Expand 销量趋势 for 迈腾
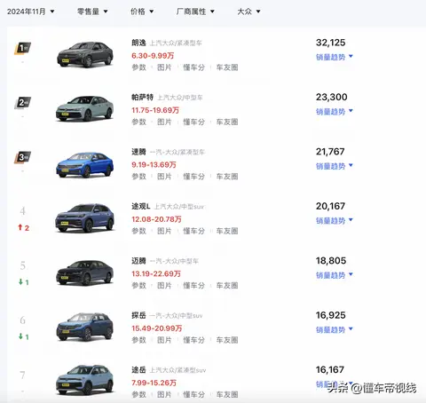This screenshot has height=403, width=426. [335, 275]
